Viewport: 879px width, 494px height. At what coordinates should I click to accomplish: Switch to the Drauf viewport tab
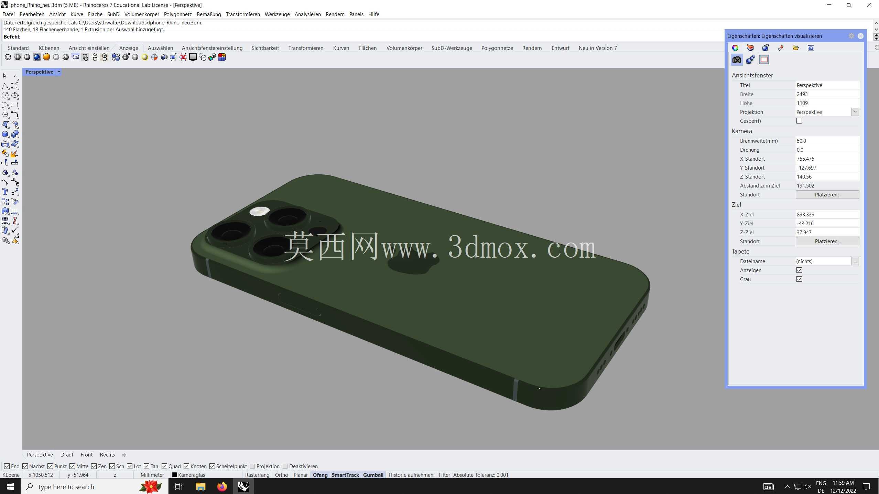[67, 454]
